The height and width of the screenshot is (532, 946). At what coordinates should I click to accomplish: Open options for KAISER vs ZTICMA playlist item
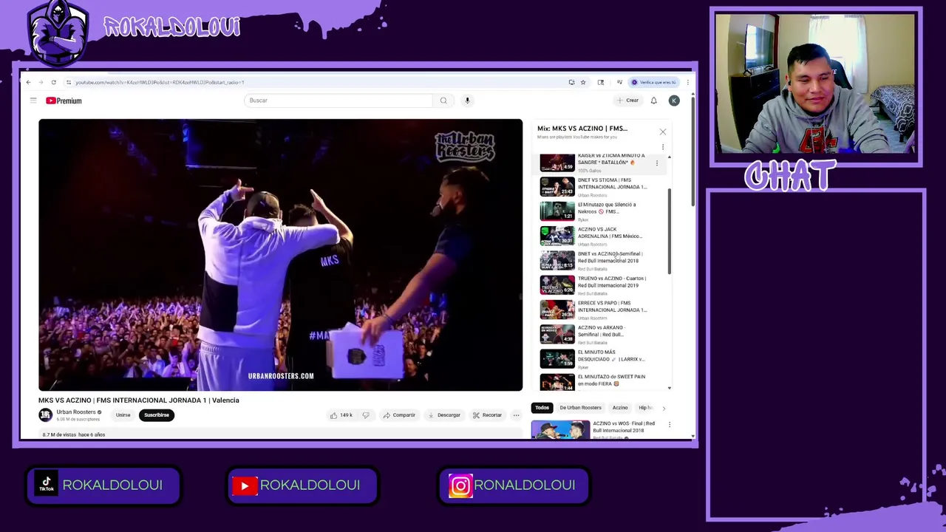point(656,163)
